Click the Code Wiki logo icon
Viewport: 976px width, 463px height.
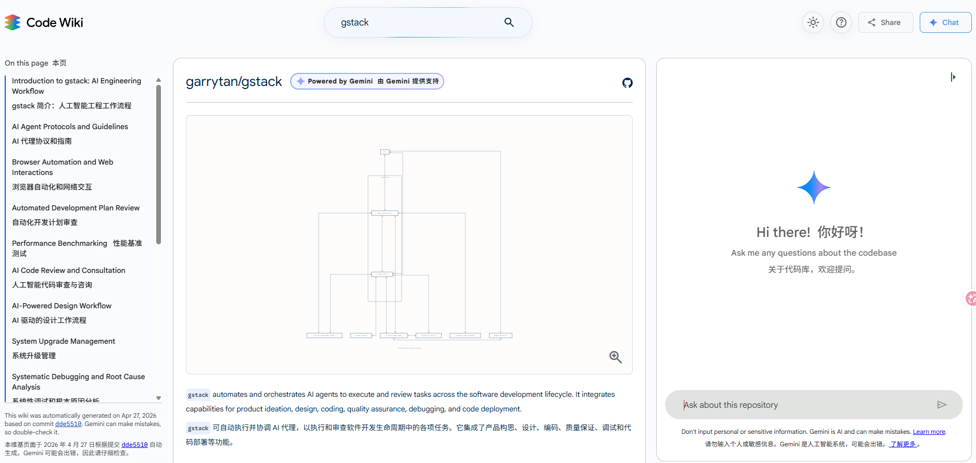[x=12, y=22]
